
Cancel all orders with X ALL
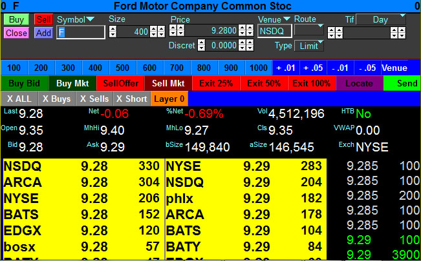[x=19, y=99]
